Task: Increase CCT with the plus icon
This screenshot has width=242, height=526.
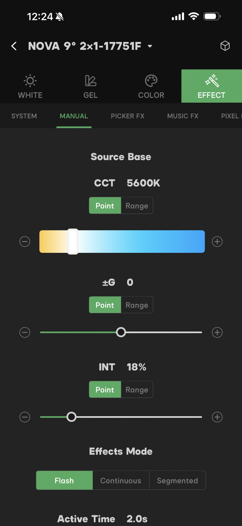Action: (x=217, y=242)
